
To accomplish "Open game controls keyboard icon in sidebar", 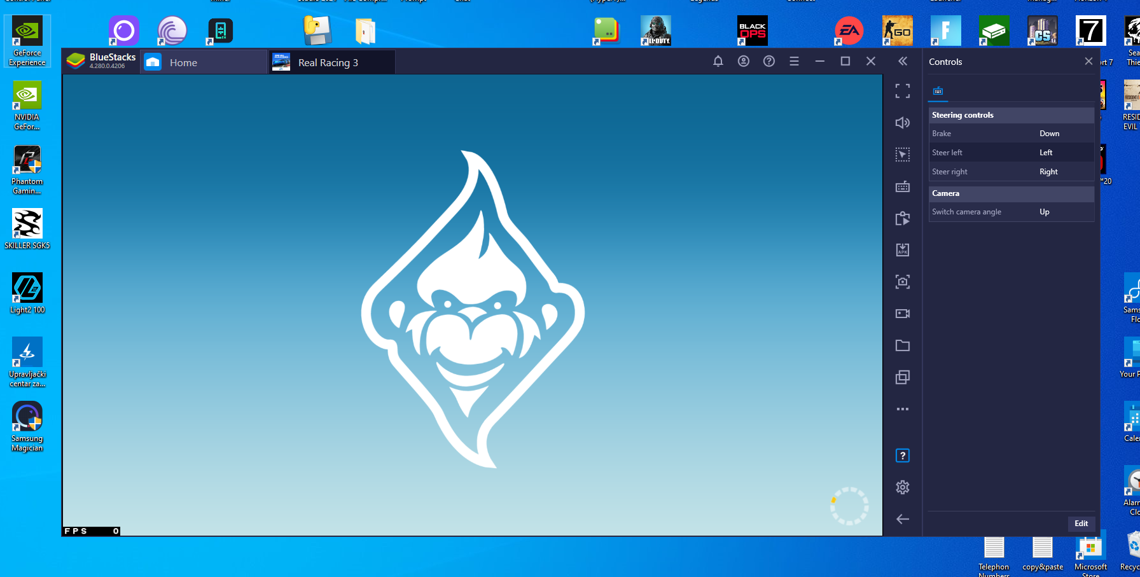I will tap(903, 186).
